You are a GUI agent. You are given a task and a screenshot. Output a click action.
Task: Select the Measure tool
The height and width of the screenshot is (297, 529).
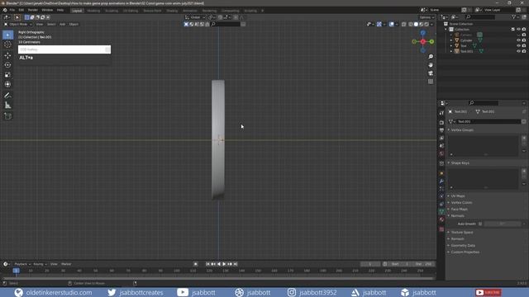coord(7,106)
